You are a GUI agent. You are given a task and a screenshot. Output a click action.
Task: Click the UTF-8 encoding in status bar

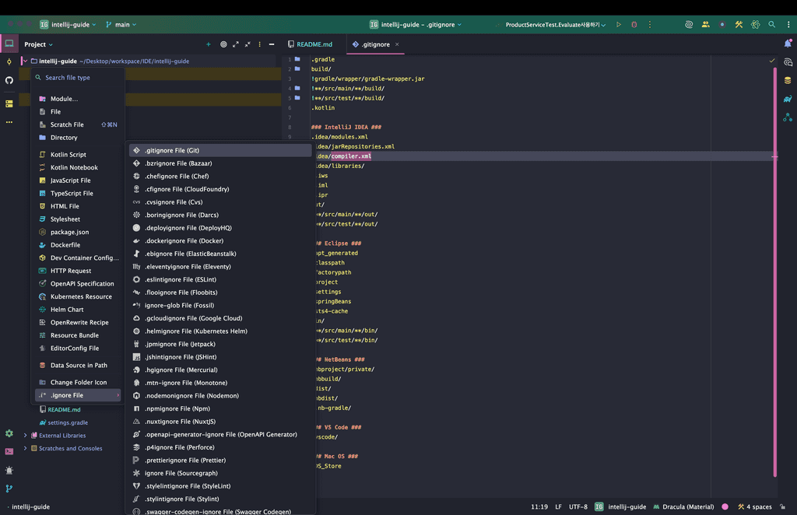coord(578,506)
